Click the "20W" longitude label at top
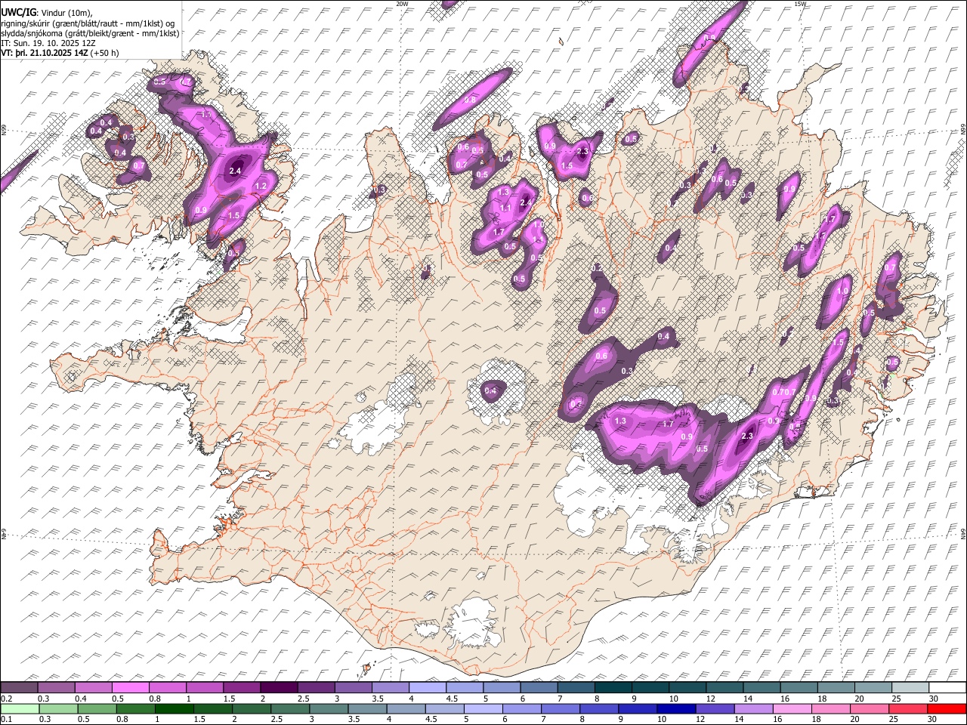Screen dimensions: 967x725 tap(403, 4)
